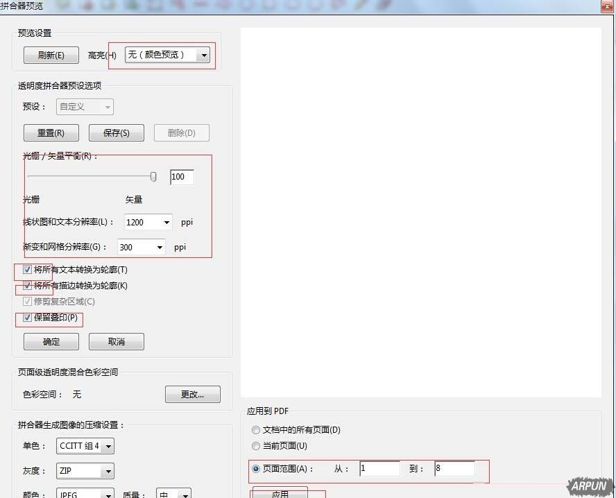Select the 当前页面 radio button
Image resolution: width=616 pixels, height=498 pixels.
[x=255, y=446]
